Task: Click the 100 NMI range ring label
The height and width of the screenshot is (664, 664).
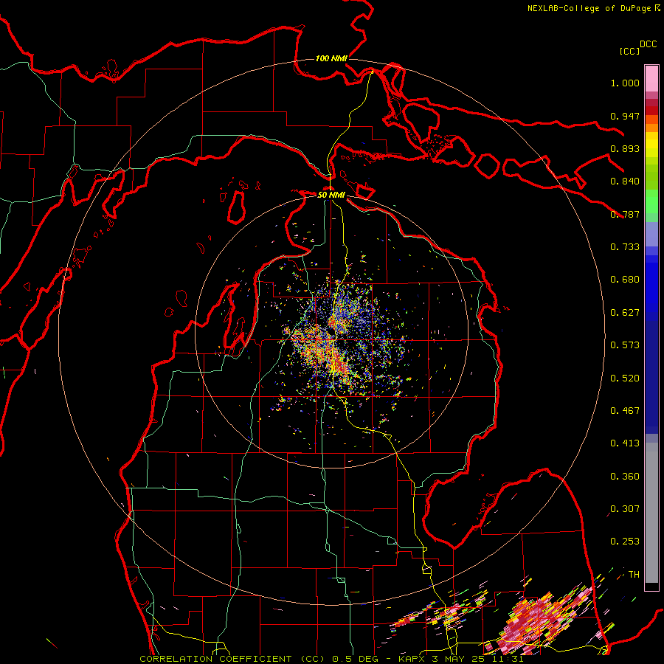Action: coord(331,58)
